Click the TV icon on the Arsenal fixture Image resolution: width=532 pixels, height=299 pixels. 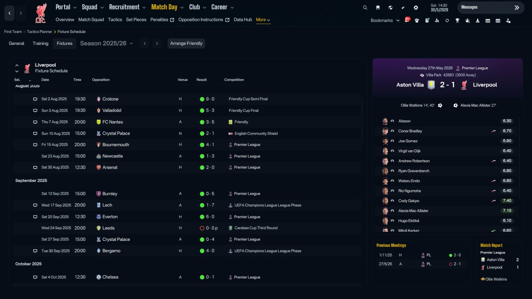coord(35,168)
